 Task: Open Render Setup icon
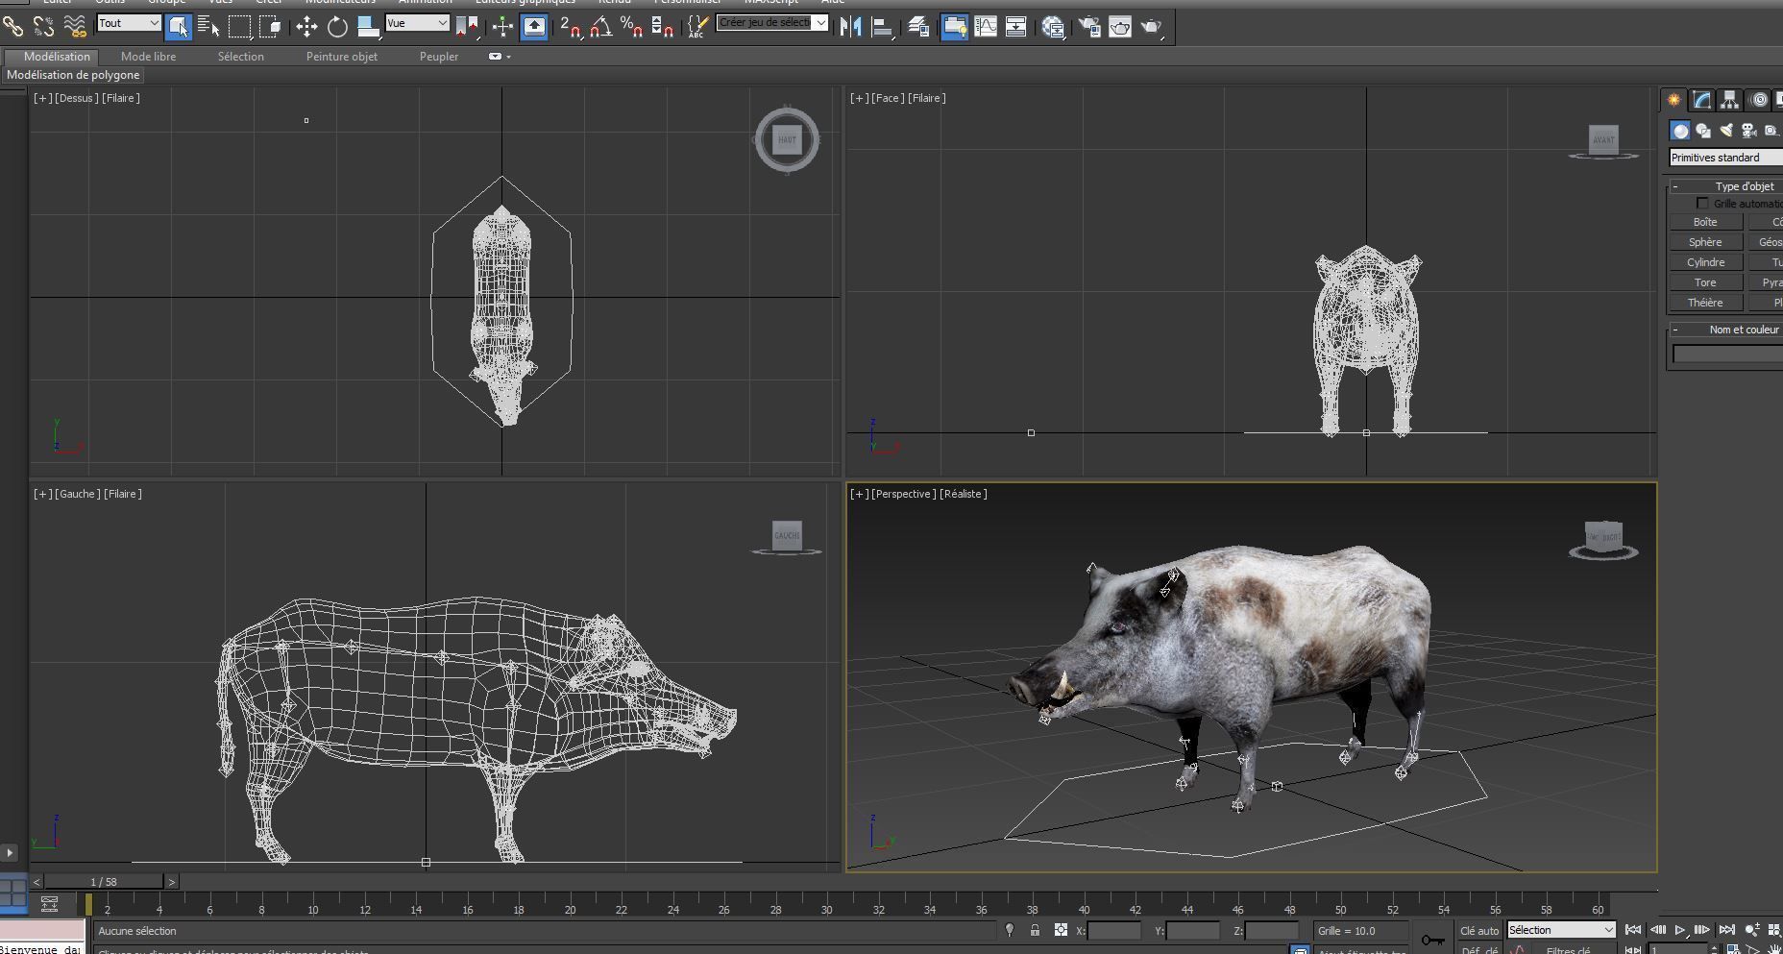(1089, 27)
